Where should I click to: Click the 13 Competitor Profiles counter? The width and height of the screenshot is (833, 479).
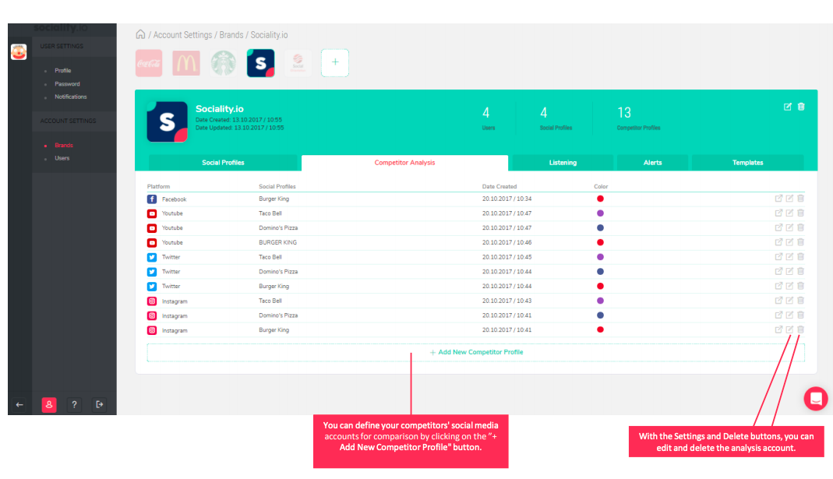tap(638, 118)
